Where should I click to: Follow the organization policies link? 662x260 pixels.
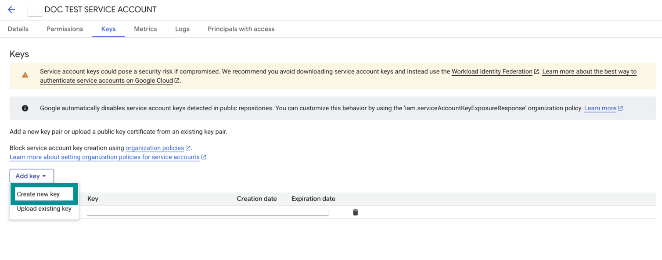pyautogui.click(x=155, y=148)
